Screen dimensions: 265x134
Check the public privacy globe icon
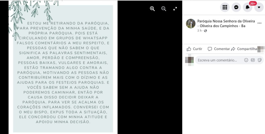(205, 31)
